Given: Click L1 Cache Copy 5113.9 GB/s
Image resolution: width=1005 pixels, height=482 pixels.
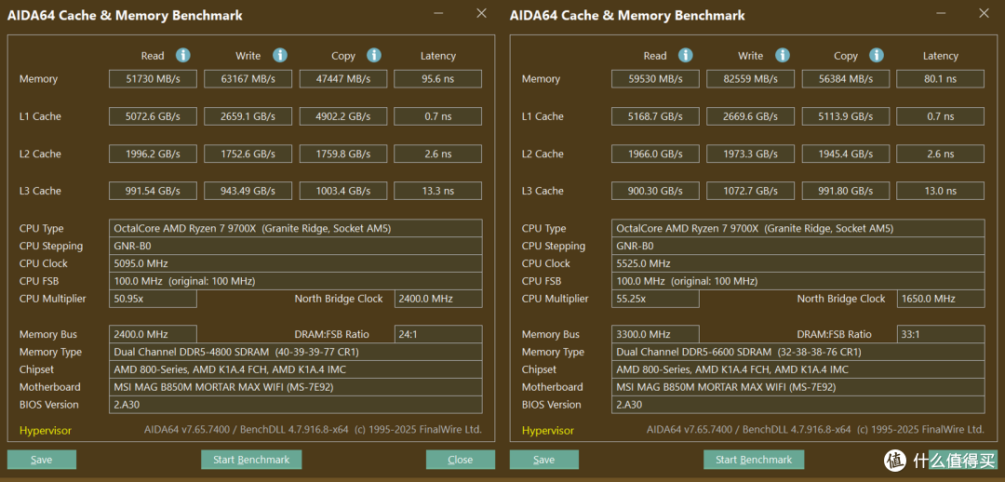Looking at the screenshot, I should pos(845,116).
